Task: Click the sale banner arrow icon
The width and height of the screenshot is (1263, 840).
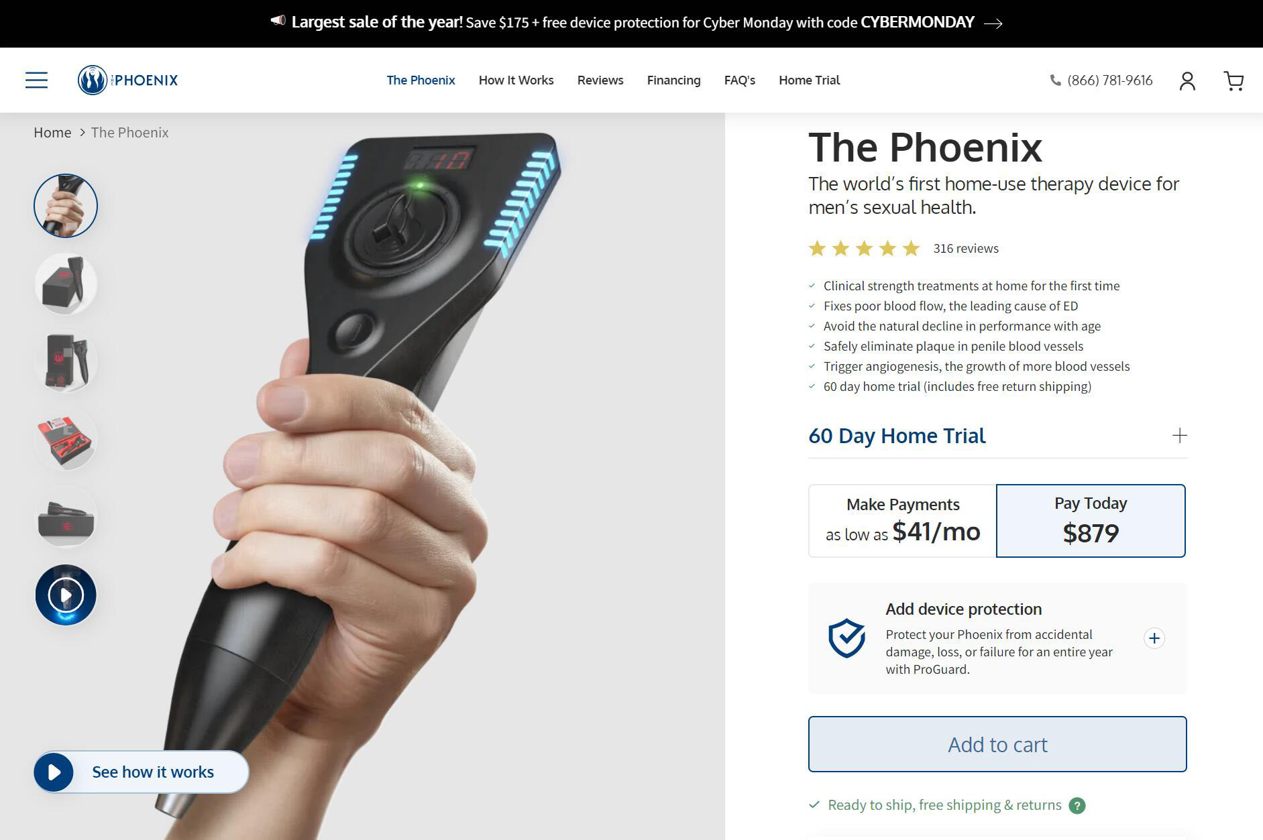Action: [993, 23]
